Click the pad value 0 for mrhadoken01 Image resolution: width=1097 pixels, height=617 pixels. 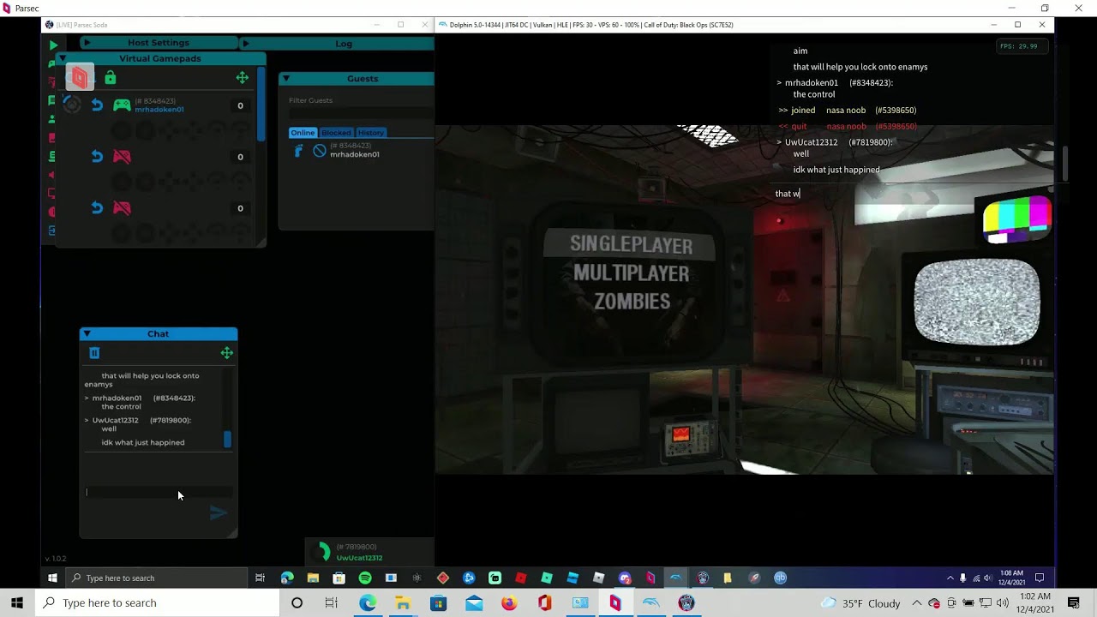point(240,105)
